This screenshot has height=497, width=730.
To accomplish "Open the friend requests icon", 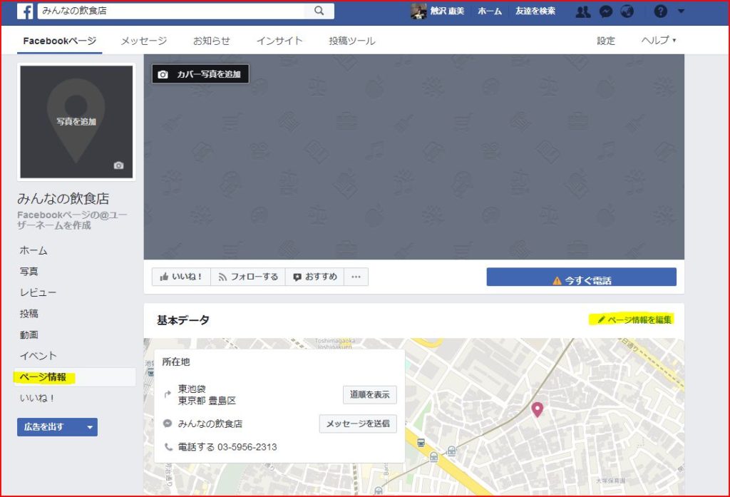I will coord(584,11).
